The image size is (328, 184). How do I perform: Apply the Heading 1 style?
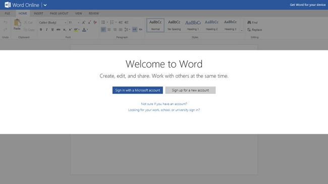pos(193,25)
